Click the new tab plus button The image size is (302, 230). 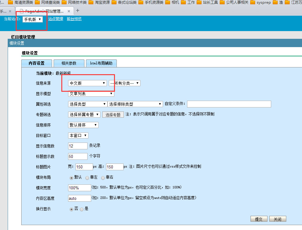click(77, 10)
